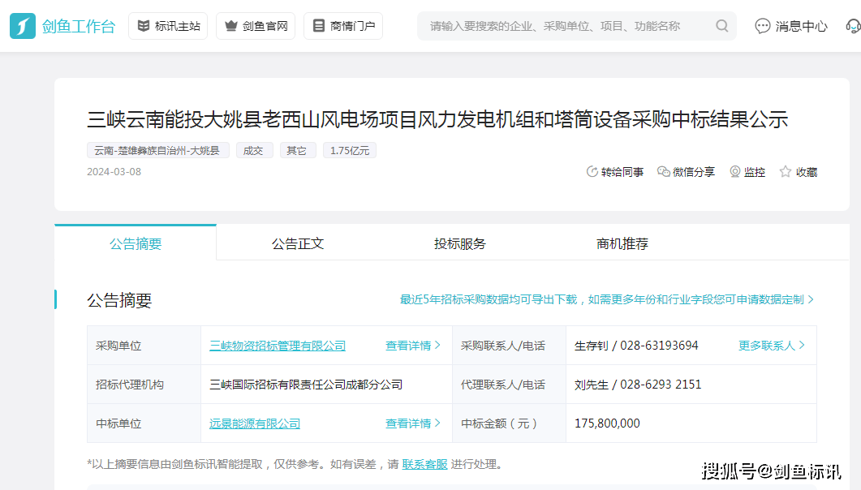The height and width of the screenshot is (490, 861).
Task: Click the 生存钊 / 028-63193694 contact text
Action: coord(636,345)
